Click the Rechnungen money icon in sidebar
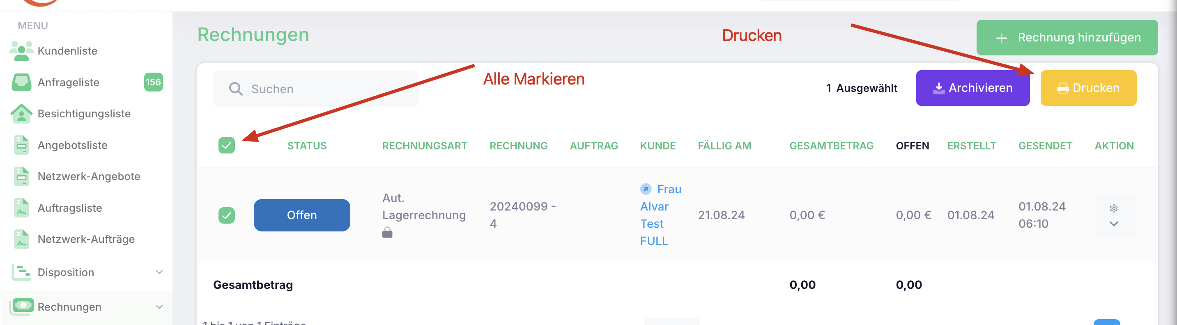The image size is (1177, 325). (x=21, y=306)
